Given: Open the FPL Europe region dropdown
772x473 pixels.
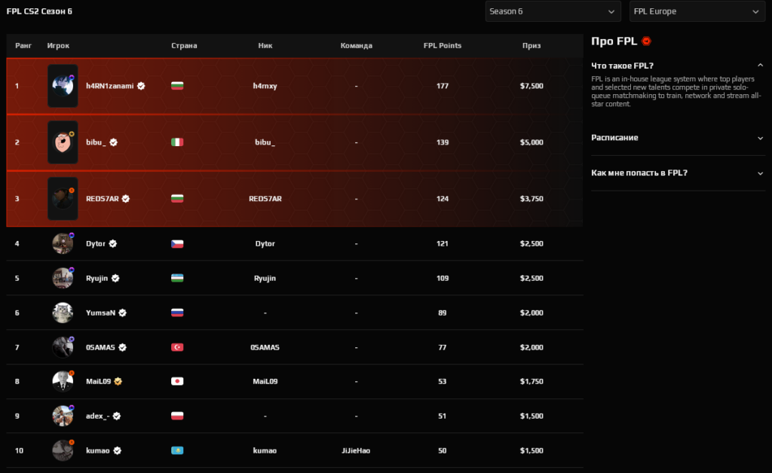Looking at the screenshot, I should click(x=697, y=11).
